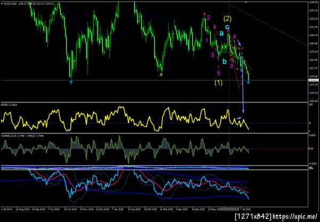Click the 30 Apr 2015 date label

(x=198, y=209)
